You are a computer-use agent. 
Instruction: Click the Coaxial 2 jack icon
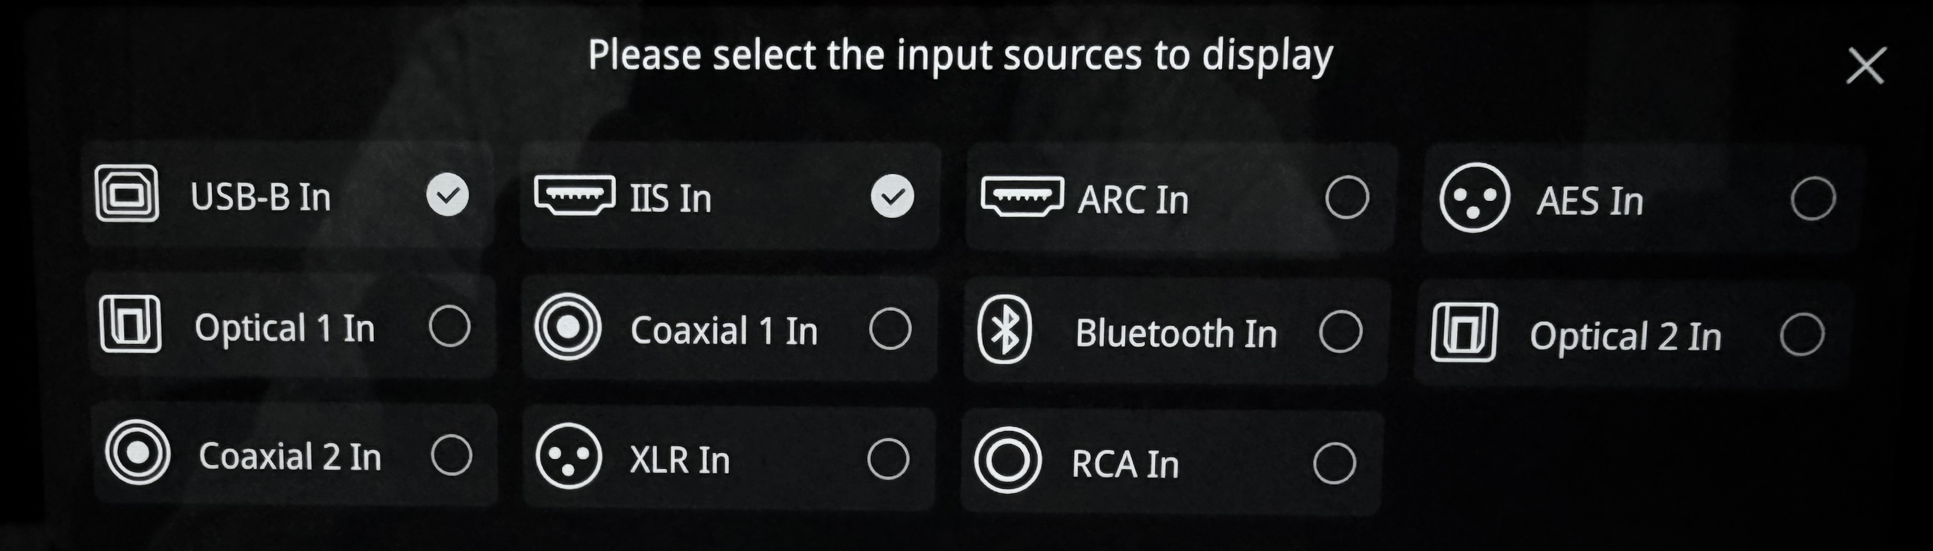(x=138, y=452)
